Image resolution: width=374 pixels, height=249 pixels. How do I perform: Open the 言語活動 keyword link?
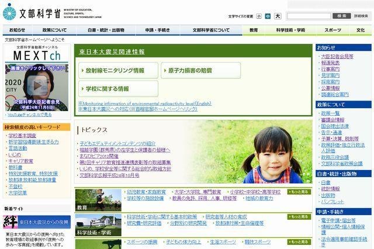[x=18, y=148]
